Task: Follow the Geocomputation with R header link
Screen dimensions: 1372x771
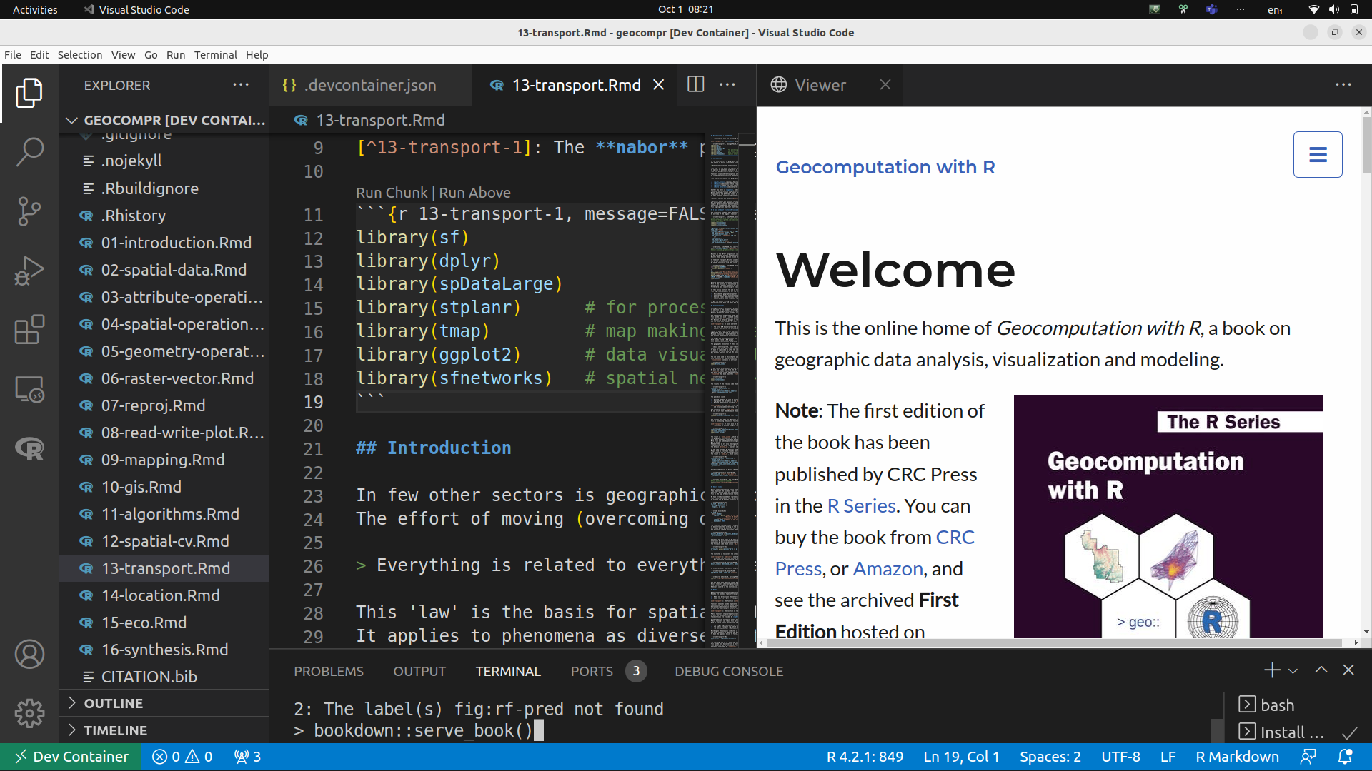Action: click(885, 167)
